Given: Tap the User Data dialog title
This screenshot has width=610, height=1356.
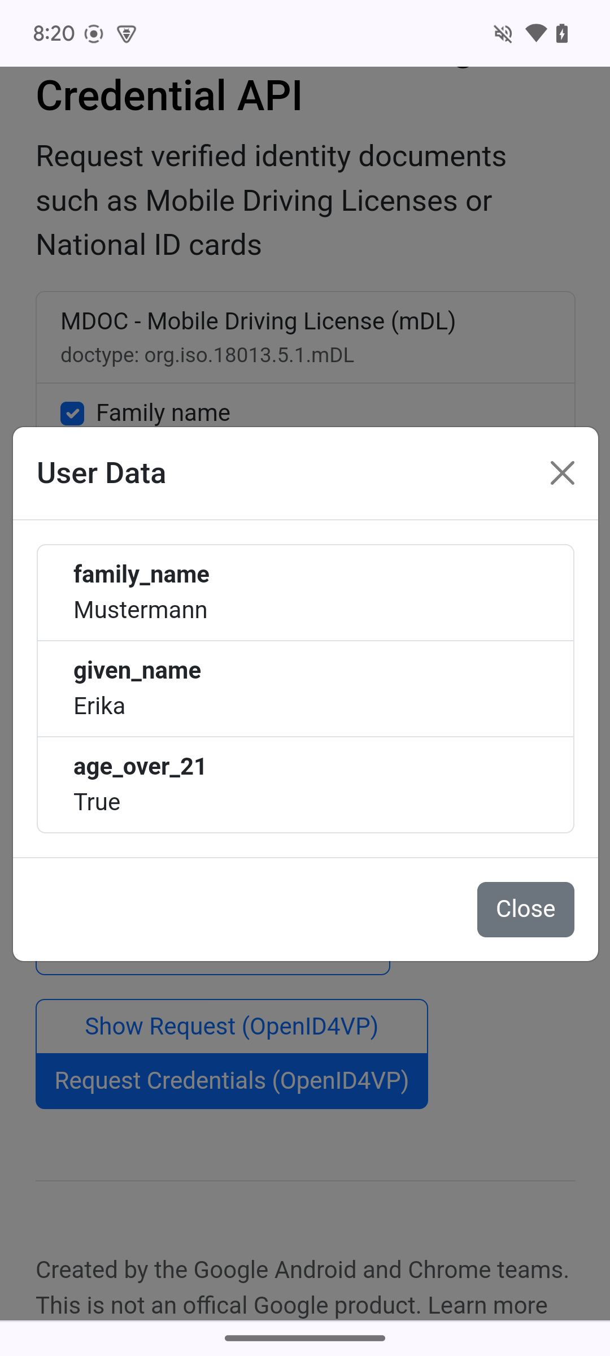Looking at the screenshot, I should pyautogui.click(x=101, y=473).
